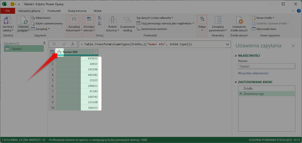This screenshot has height=143, width=302.
Task: Open the Wszystkie właściwości link
Action: click(253, 73)
